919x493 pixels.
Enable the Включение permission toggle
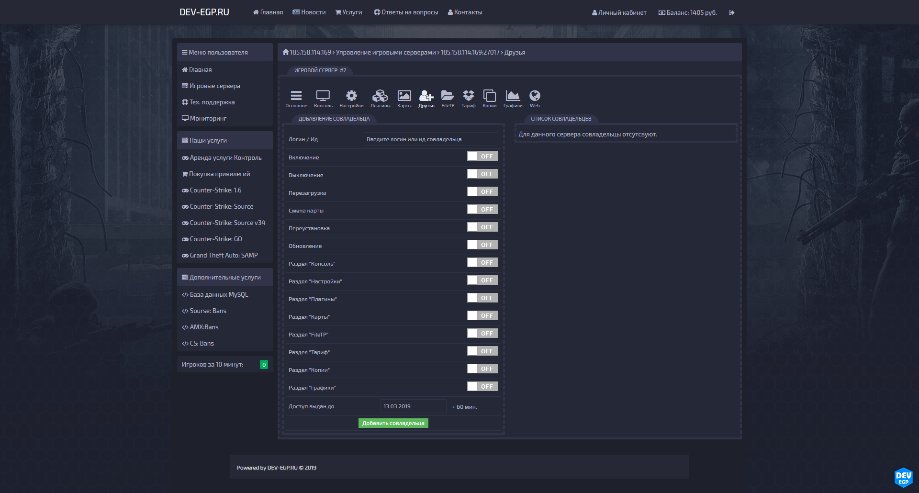[482, 157]
